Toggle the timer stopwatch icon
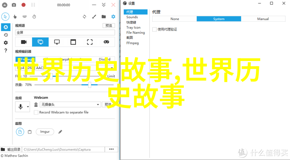Screen dimensions: 290x160 [x=34, y=17]
